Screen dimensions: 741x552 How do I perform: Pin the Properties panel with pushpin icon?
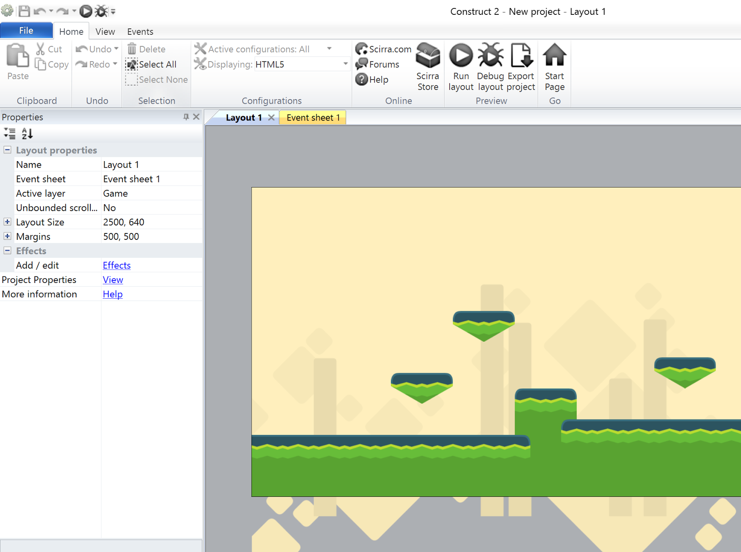pyautogui.click(x=186, y=117)
